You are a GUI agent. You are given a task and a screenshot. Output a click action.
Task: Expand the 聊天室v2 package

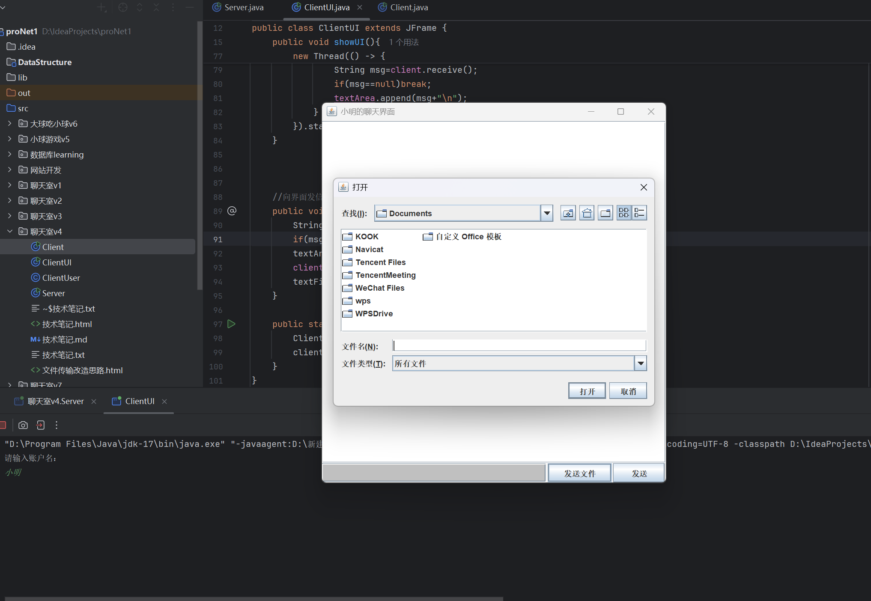pyautogui.click(x=9, y=201)
